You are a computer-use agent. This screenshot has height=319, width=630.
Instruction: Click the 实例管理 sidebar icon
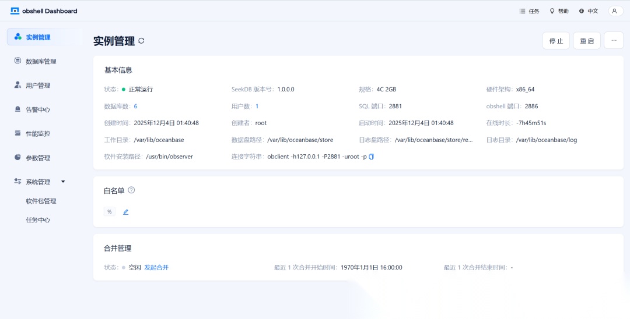(x=17, y=37)
